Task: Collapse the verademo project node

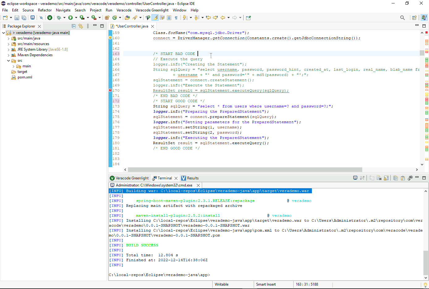Action: point(3,33)
